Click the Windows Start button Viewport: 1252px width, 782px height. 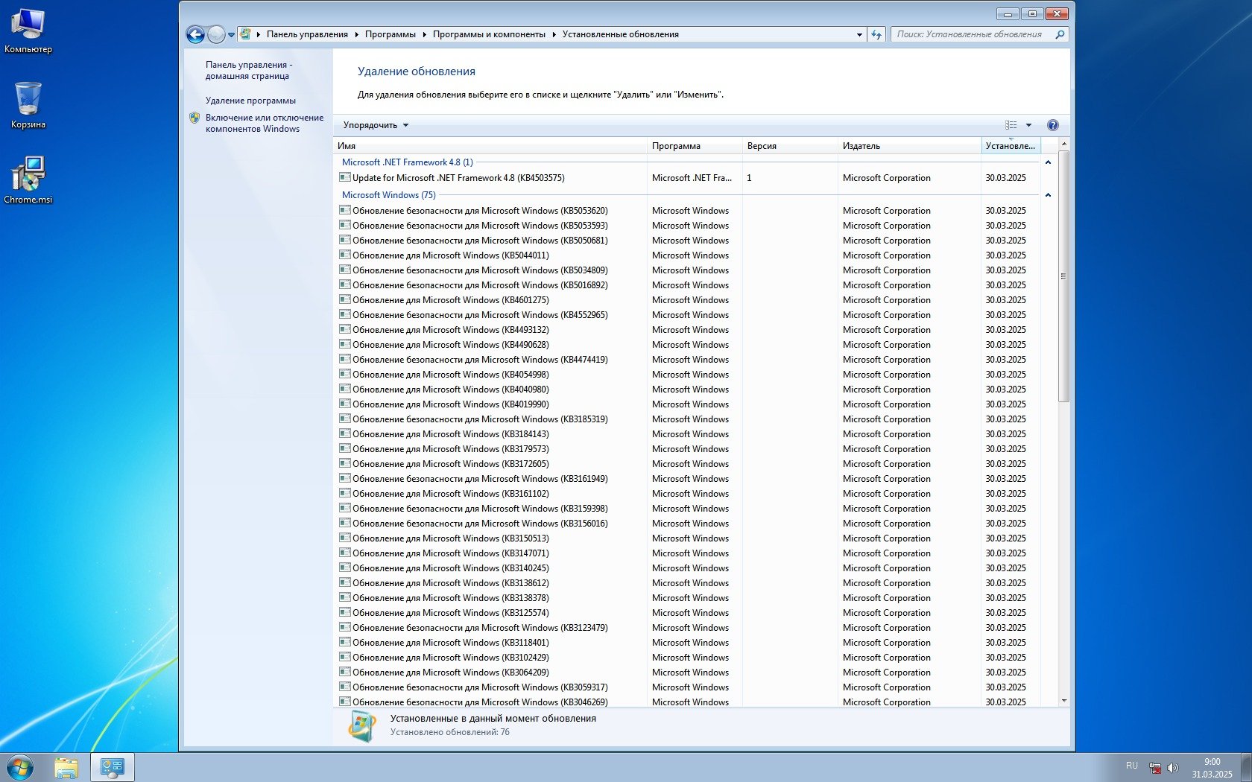tap(20, 767)
